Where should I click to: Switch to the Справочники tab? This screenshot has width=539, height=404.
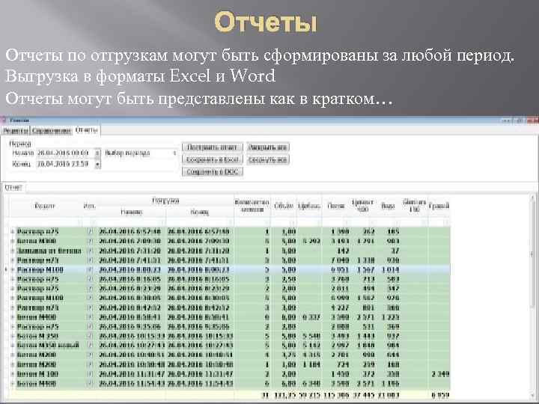coord(52,131)
